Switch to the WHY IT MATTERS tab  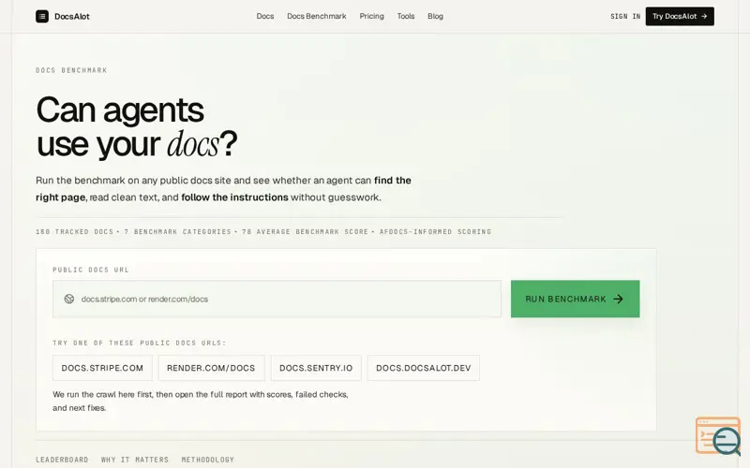135,460
